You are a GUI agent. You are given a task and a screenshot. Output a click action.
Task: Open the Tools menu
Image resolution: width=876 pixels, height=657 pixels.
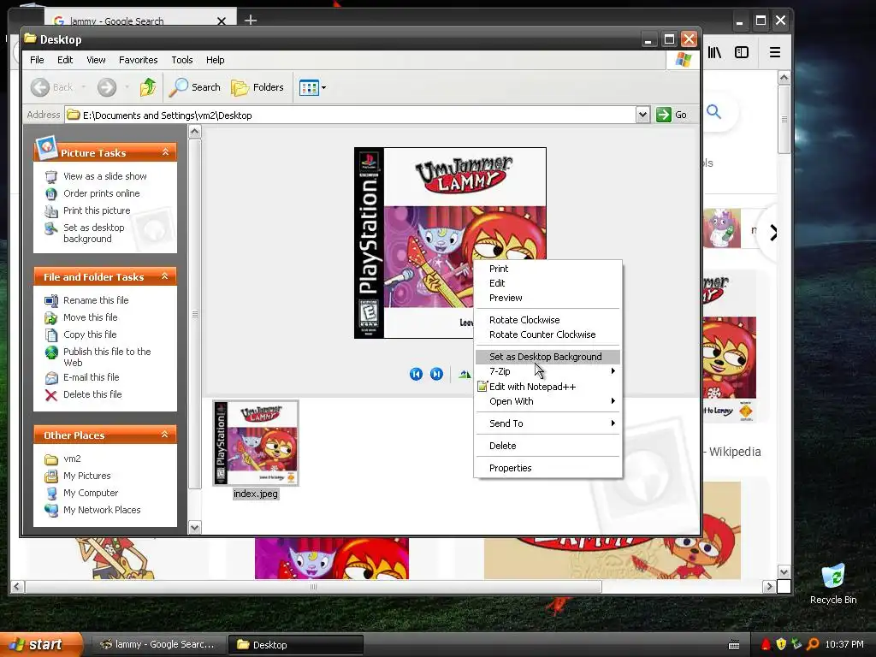point(182,60)
